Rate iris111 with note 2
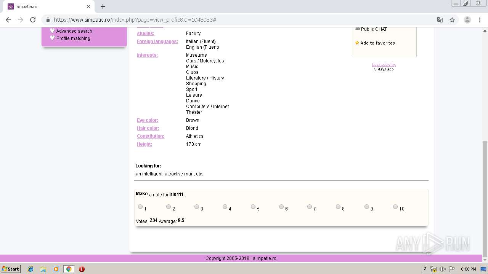Viewport: 488px width, 274px height. click(x=169, y=207)
